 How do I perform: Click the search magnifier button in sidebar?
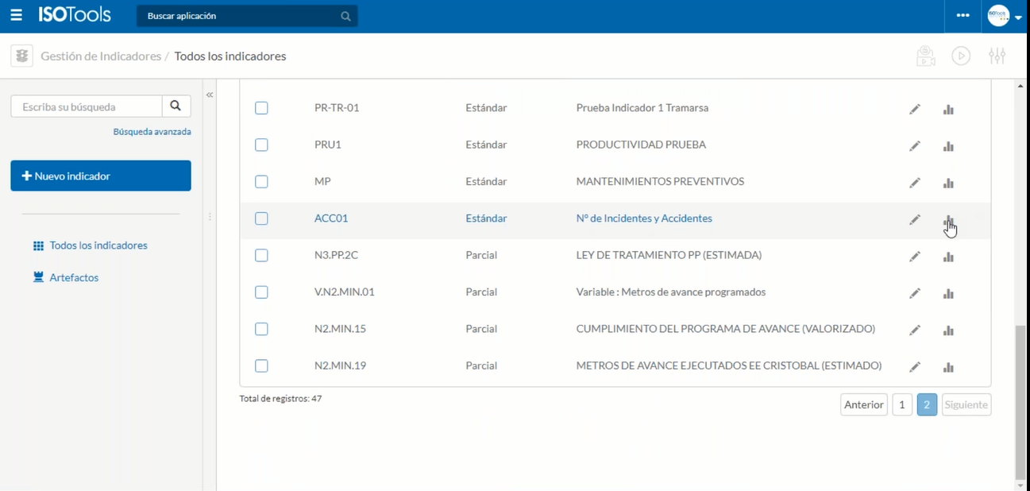click(x=176, y=106)
